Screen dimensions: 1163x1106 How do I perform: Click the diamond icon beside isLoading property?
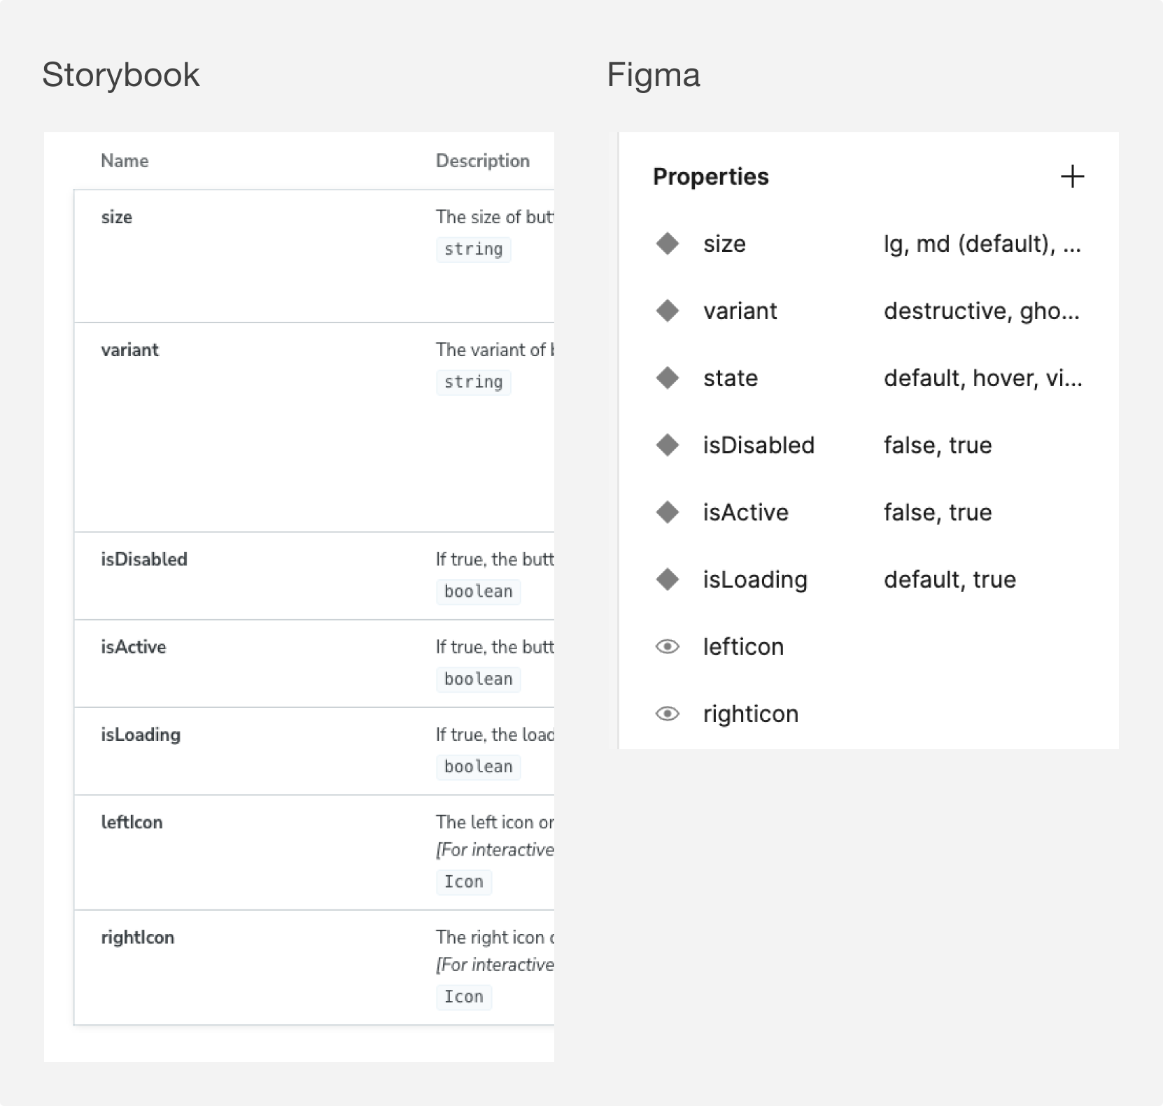(668, 579)
